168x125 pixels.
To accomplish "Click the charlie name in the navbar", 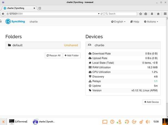I will point(34,22).
